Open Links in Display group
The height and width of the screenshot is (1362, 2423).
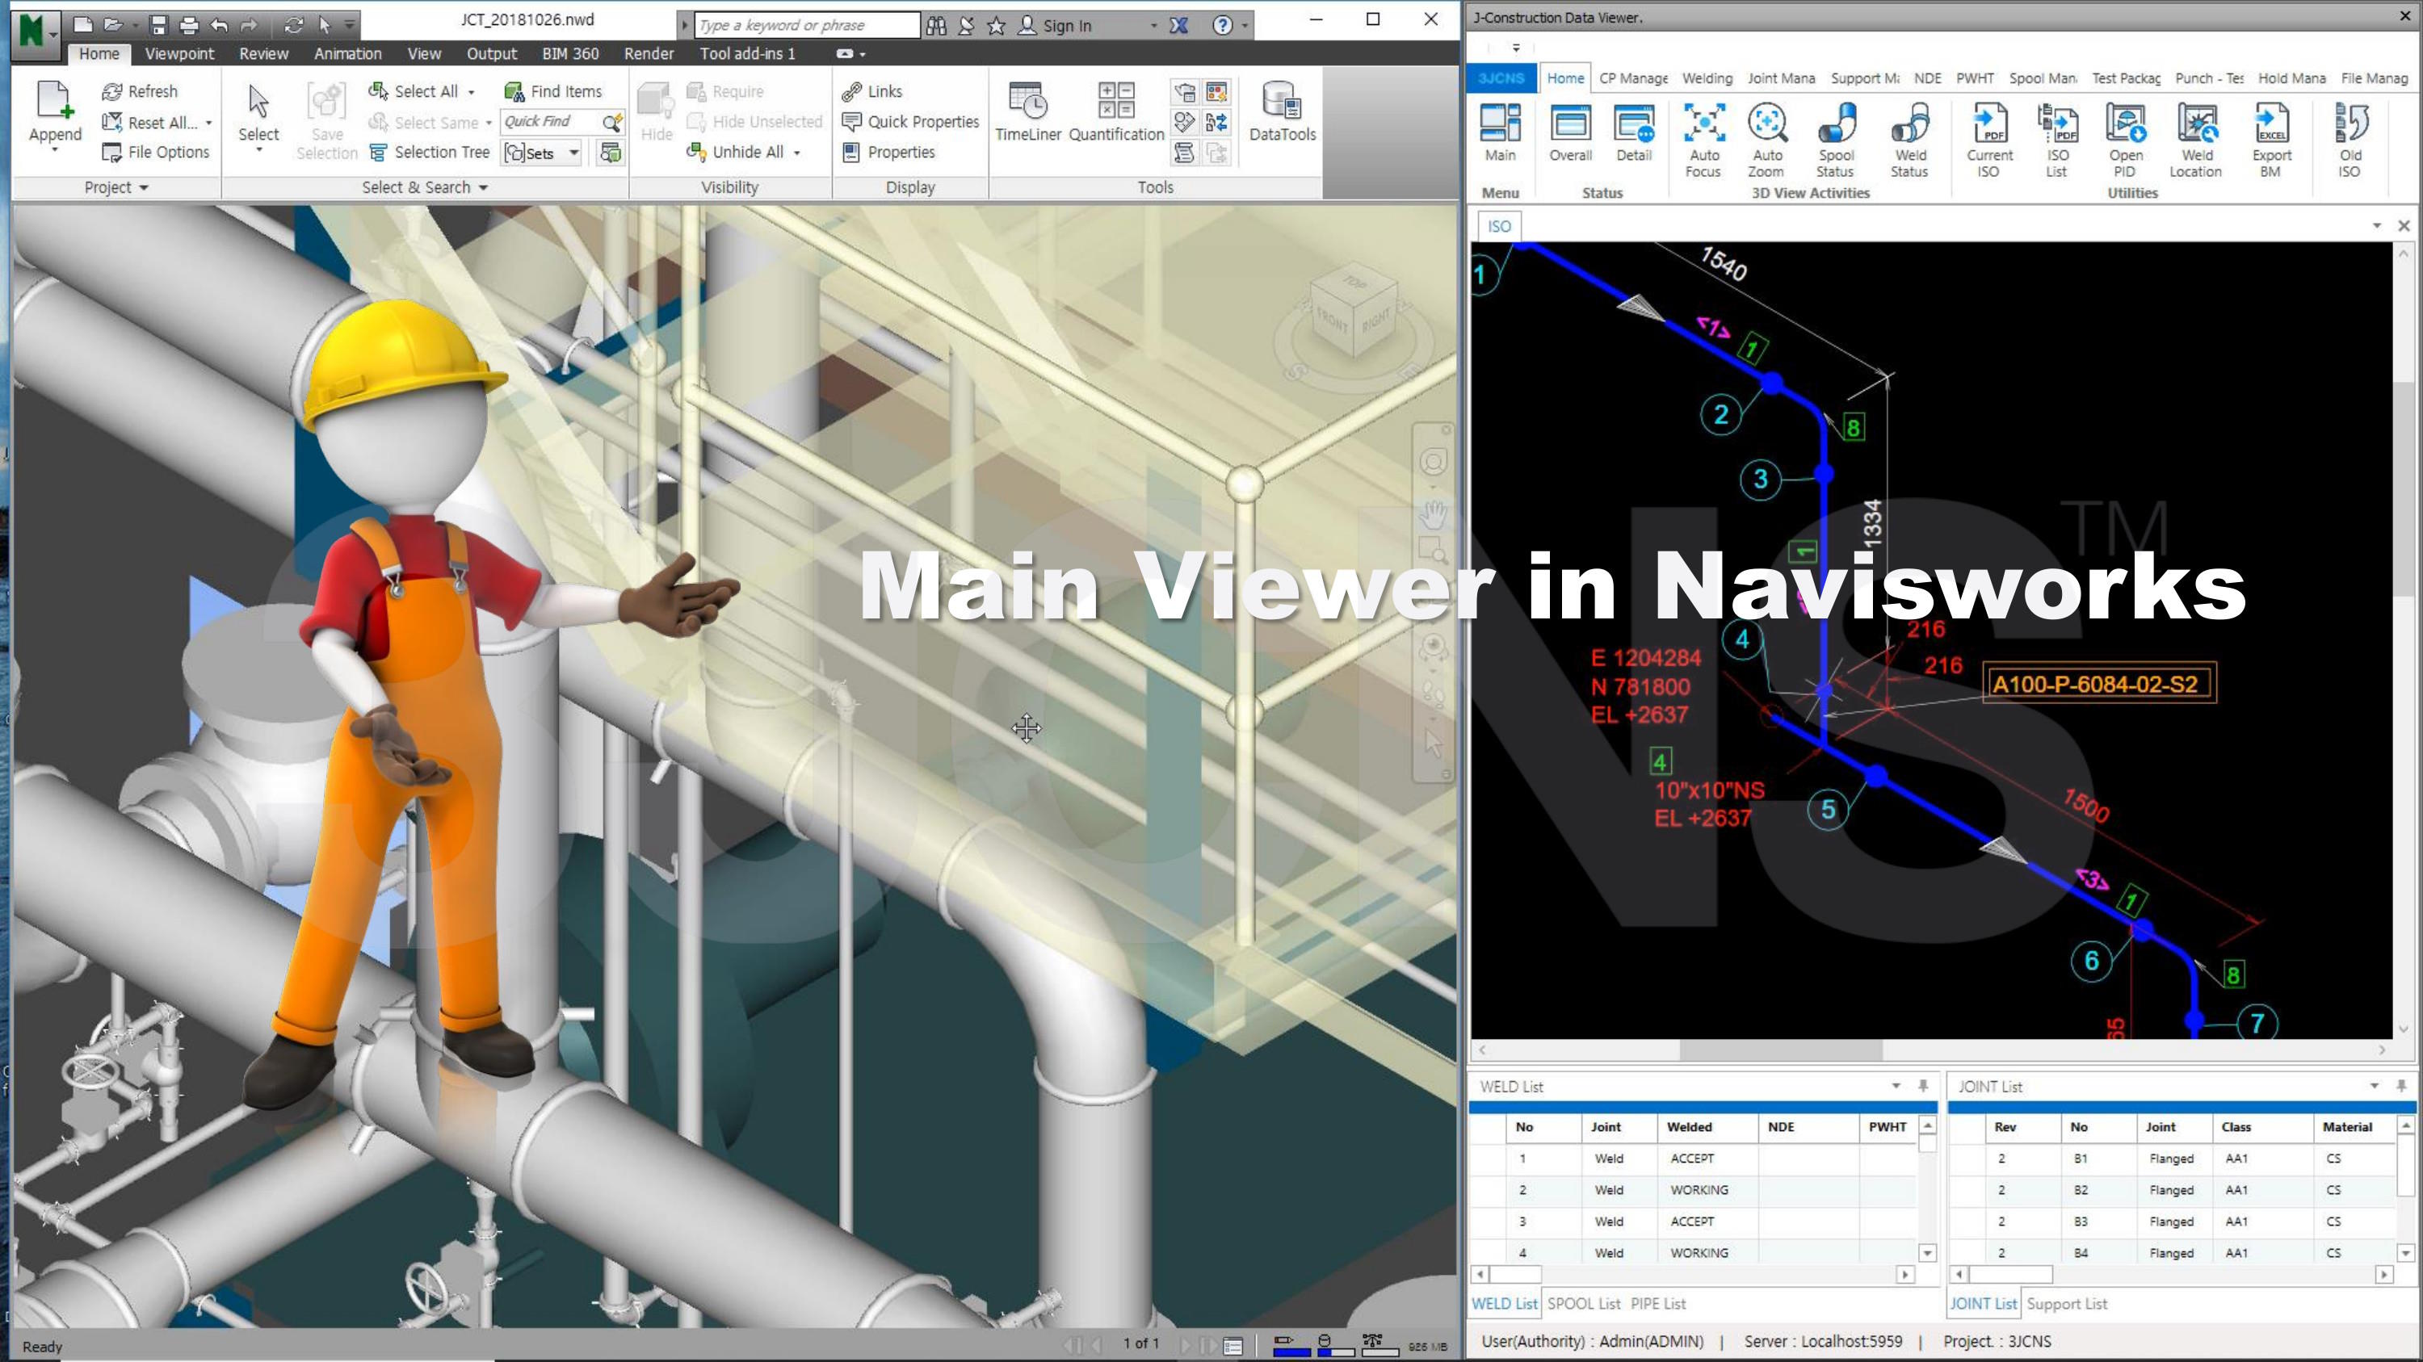(x=872, y=91)
